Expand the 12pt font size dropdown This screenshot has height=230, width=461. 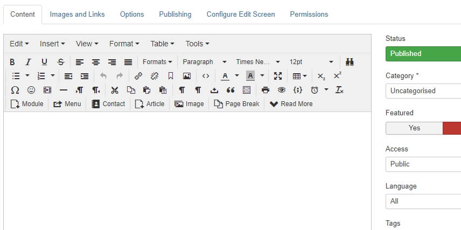pos(311,62)
